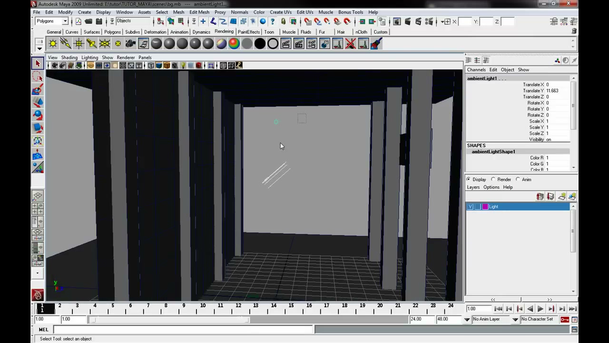The width and height of the screenshot is (609, 343).
Task: Open the paintbrush 3D Paint shelf tool
Action: tap(376, 44)
